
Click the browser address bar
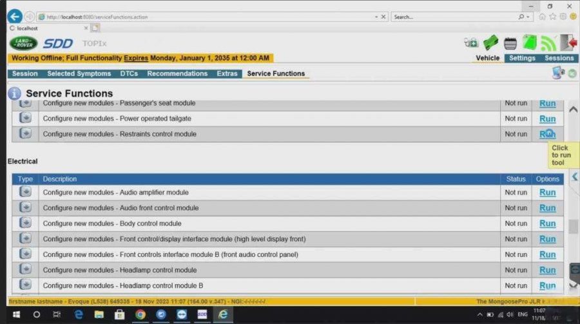click(206, 17)
